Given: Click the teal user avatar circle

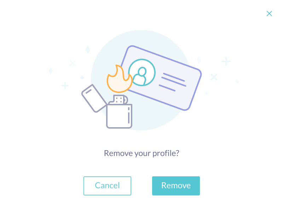Looking at the screenshot, I should coord(142,72).
